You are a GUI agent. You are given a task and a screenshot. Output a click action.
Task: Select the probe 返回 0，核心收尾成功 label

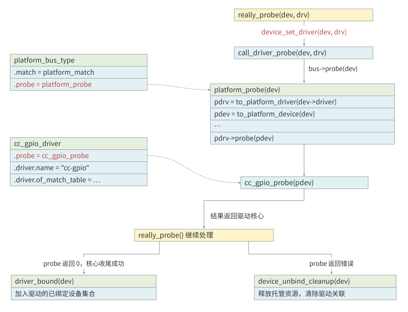tap(84, 264)
